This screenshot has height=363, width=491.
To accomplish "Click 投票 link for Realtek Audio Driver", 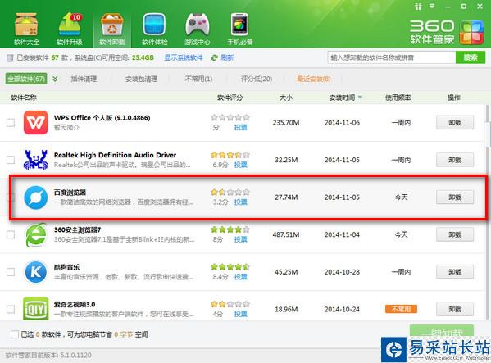I will click(240, 165).
